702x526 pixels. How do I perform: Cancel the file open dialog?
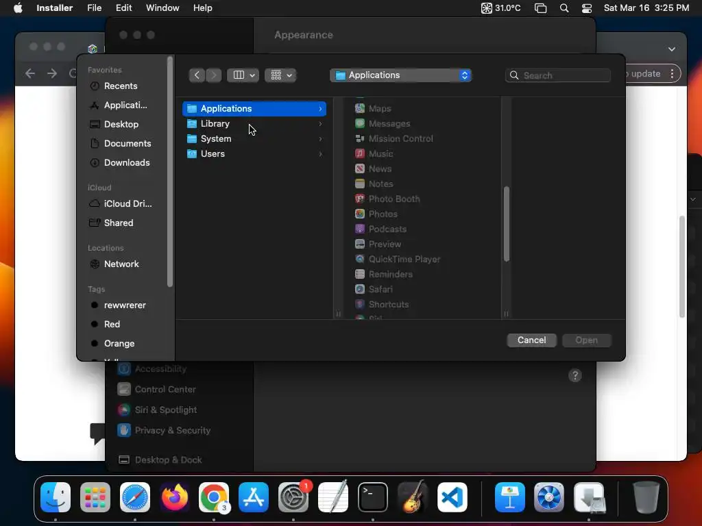531,340
